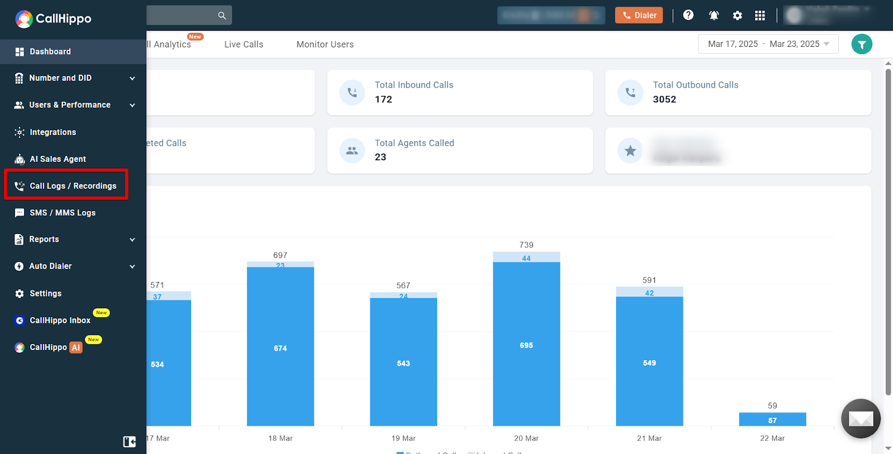The width and height of the screenshot is (893, 454).
Task: Expand the Auto Dialer chevron
Action: tap(132, 266)
